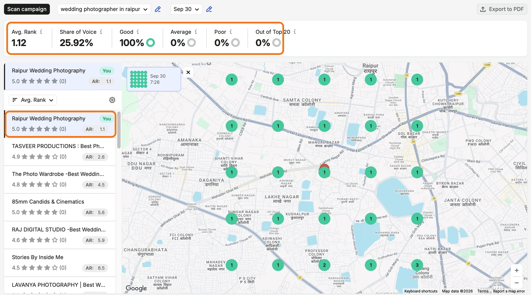
Task: Click the You badge in highlighted row
Action: click(x=107, y=119)
